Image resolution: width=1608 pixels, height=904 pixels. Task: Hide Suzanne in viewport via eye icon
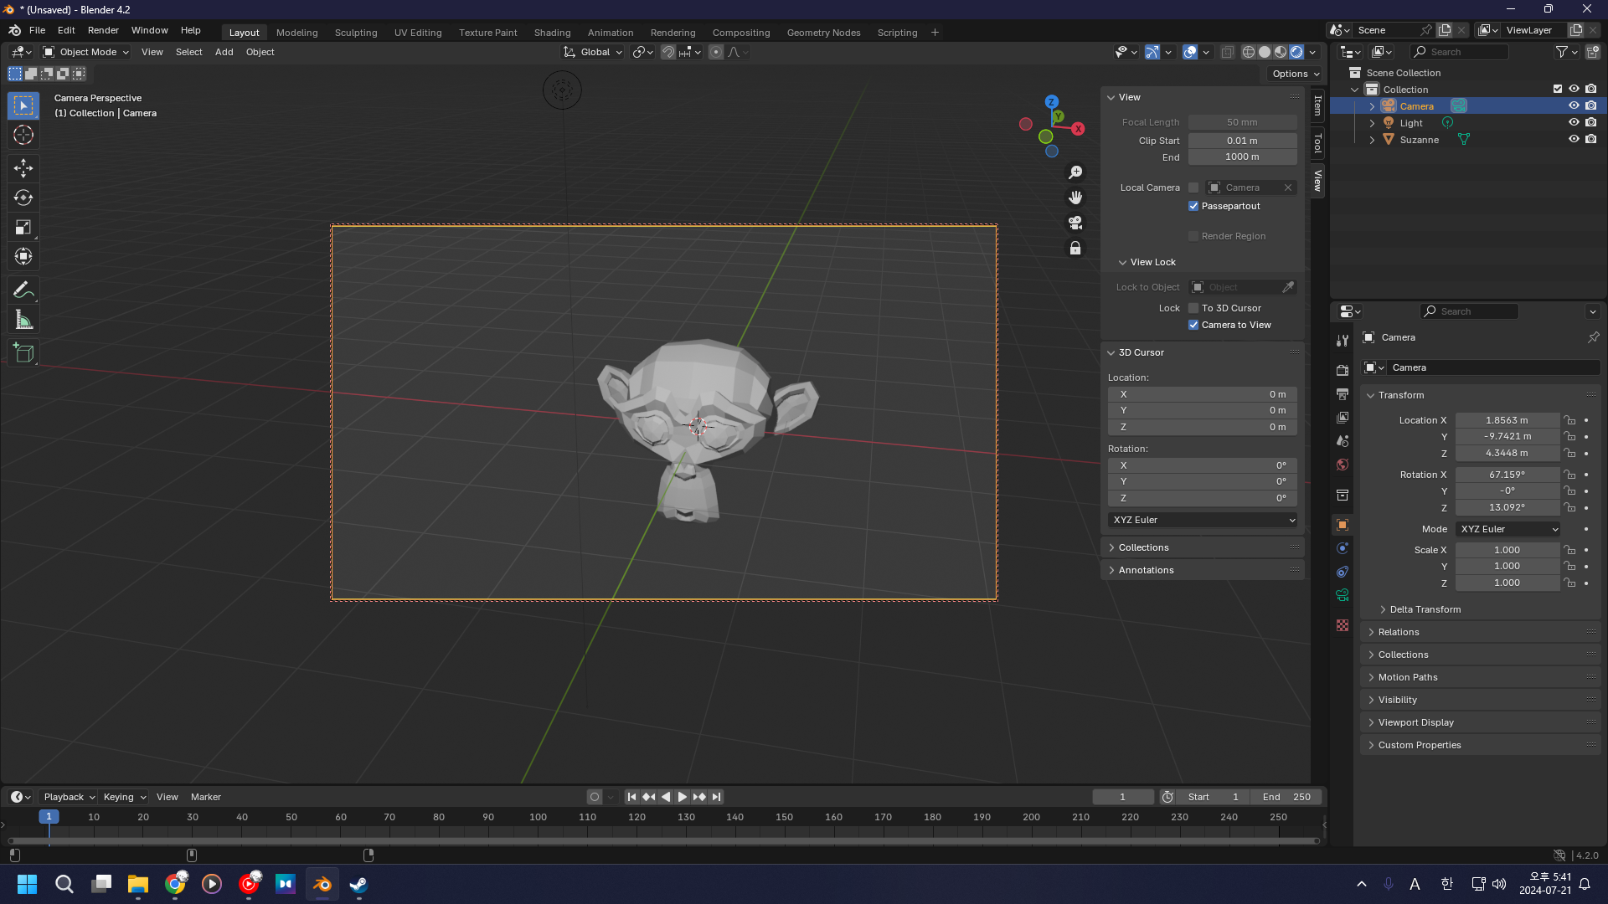point(1574,139)
